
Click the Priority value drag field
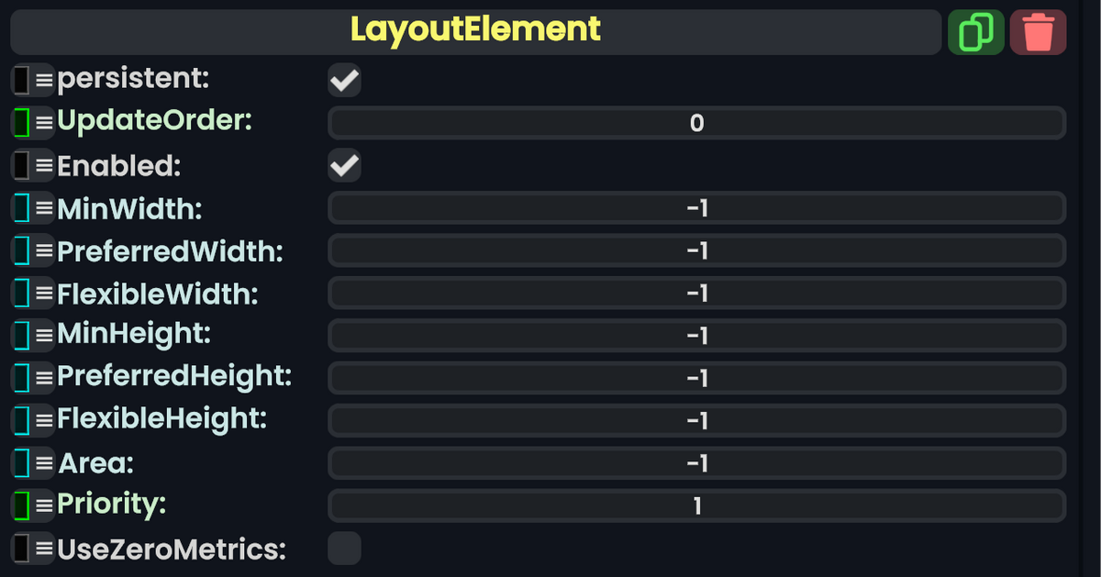point(697,505)
